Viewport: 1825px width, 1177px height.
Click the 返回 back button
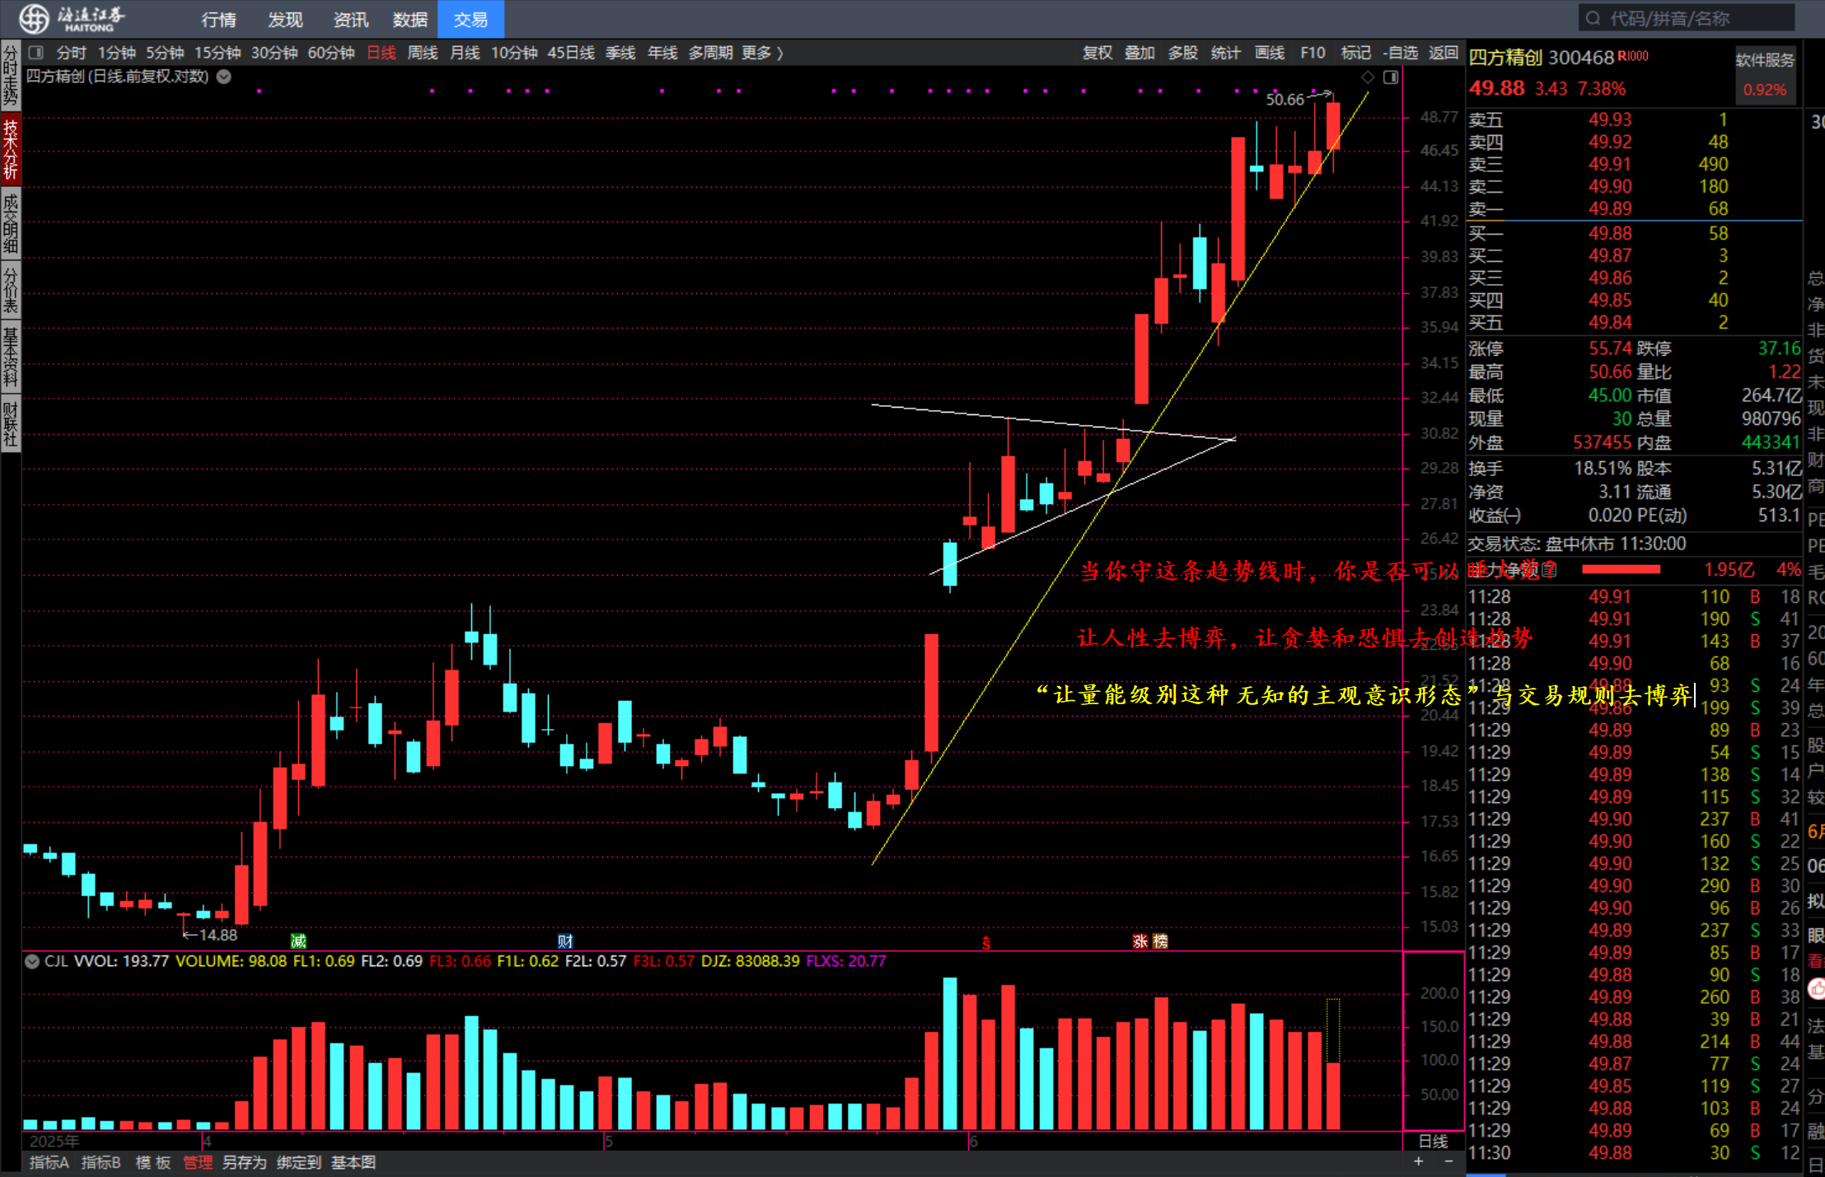pos(1443,53)
